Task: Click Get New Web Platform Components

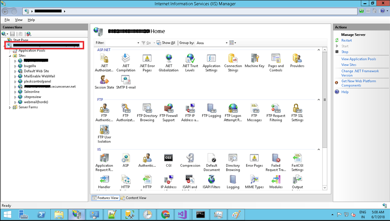Action: tap(358, 83)
